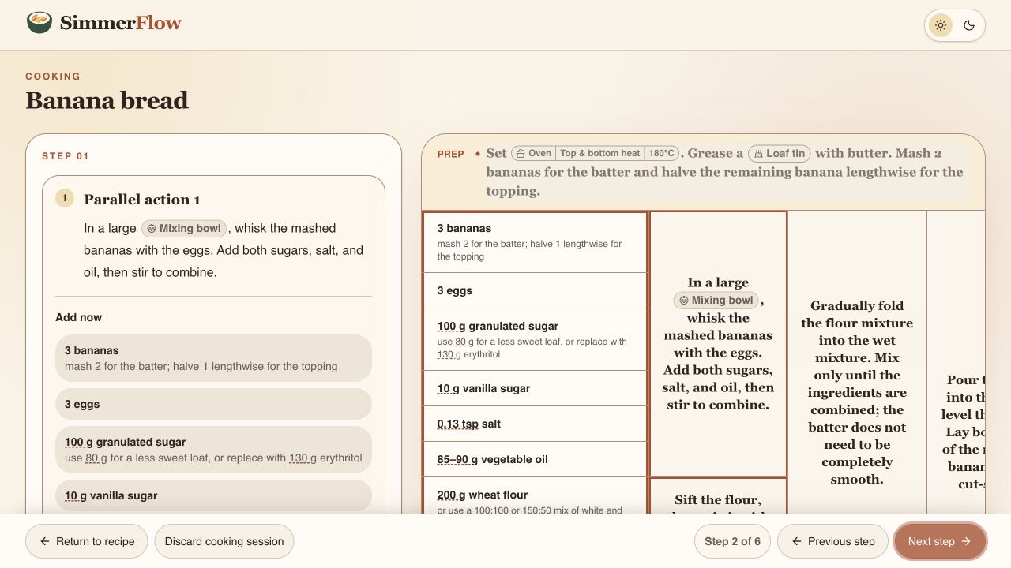
Task: Click the 'In a large Mixing bowl' step cell
Action: point(718,344)
